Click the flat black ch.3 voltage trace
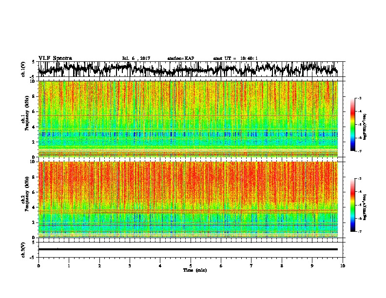Viewport: 386px width, 298px height. point(188,249)
